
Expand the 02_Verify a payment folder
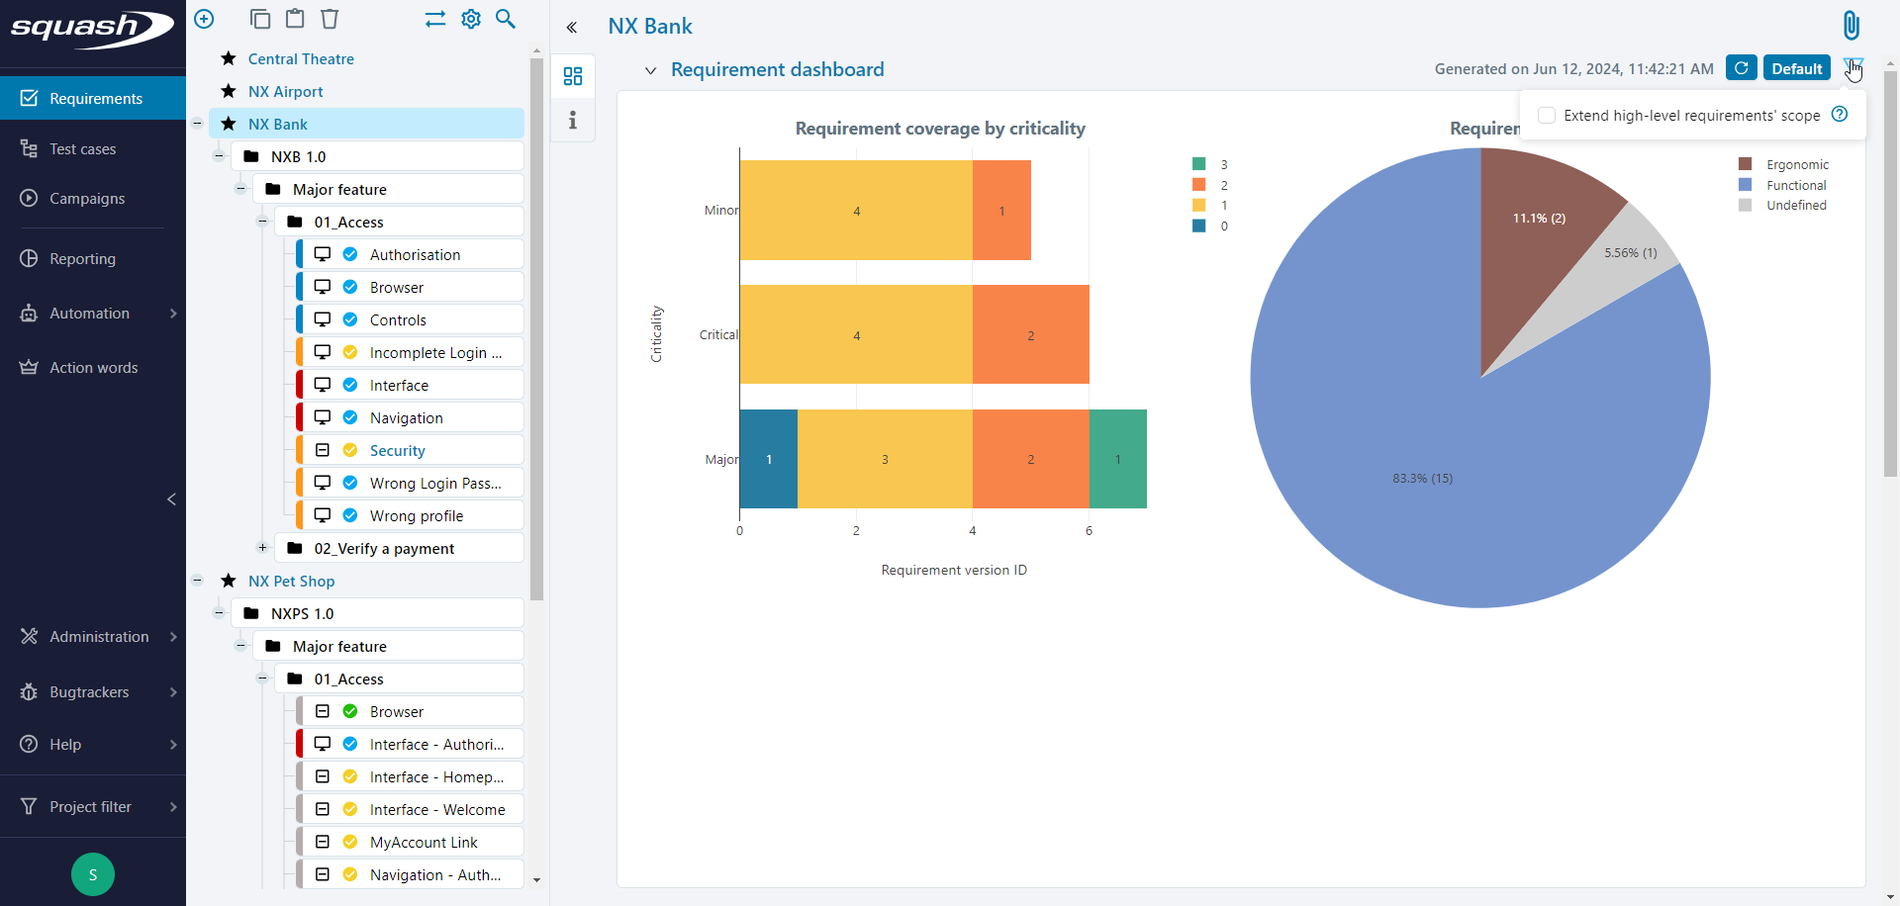pyautogui.click(x=262, y=547)
